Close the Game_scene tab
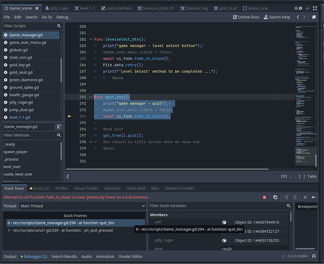The height and width of the screenshot is (264, 324). [37, 8]
